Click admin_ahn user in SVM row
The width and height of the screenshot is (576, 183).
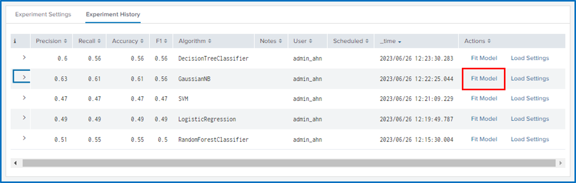307,99
